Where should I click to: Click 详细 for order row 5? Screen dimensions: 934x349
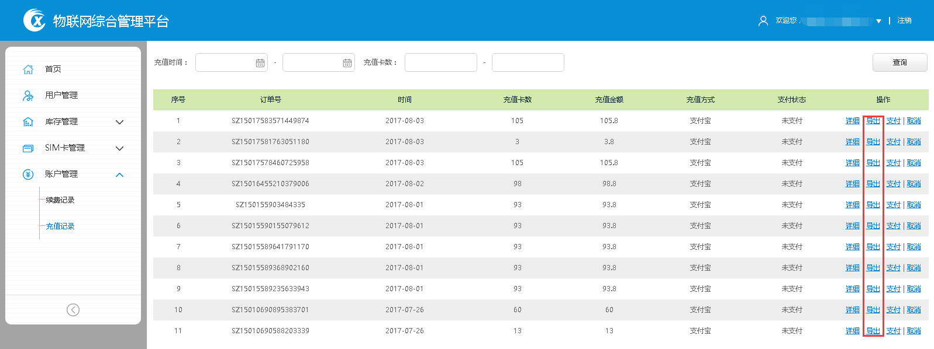pos(852,205)
